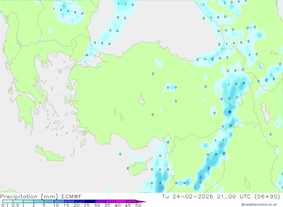Click the 40–45 mm magenta legend swatch
Screen dimensions: 283x207
[x=121, y=201]
